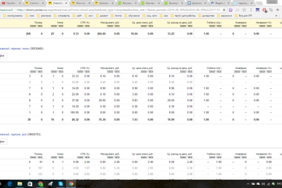Open the реклама bookmarks folder
The image size is (282, 188).
44,16
